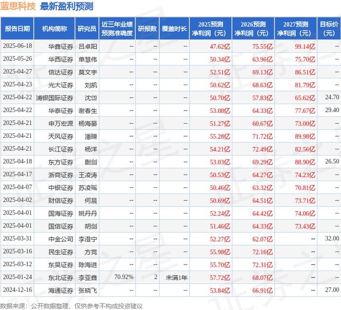
Task: Click the 72.49亿 forecast value
Action: point(263,149)
